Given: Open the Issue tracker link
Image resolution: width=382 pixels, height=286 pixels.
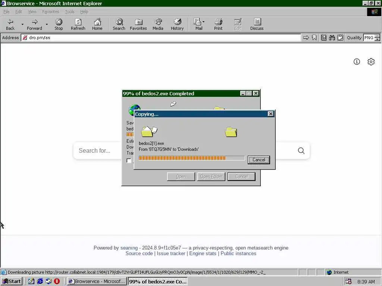Looking at the screenshot, I should 171,253.
